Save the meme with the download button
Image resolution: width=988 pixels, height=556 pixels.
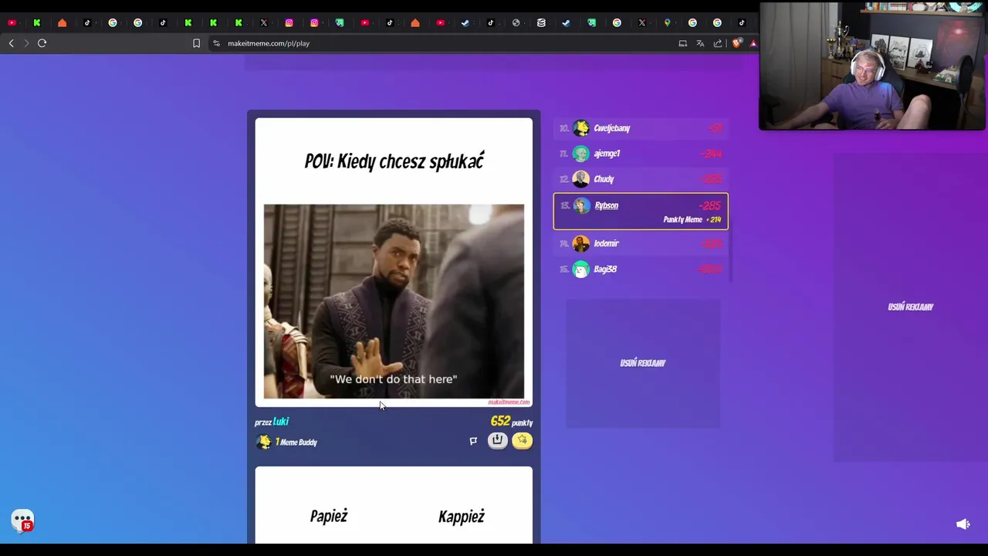497,440
